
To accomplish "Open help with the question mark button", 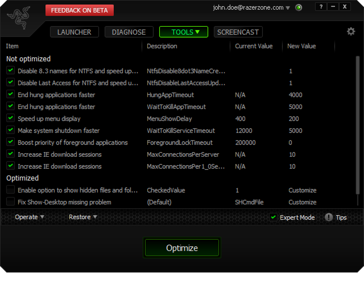I will pyautogui.click(x=321, y=7).
